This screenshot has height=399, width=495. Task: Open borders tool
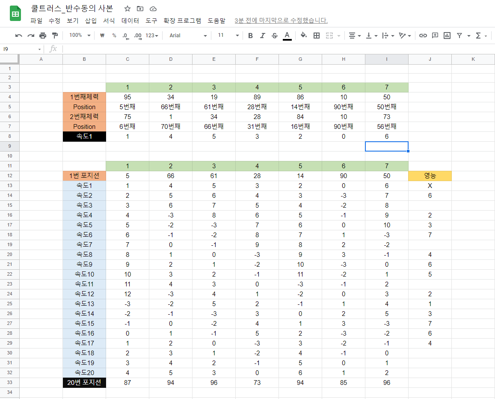click(316, 36)
